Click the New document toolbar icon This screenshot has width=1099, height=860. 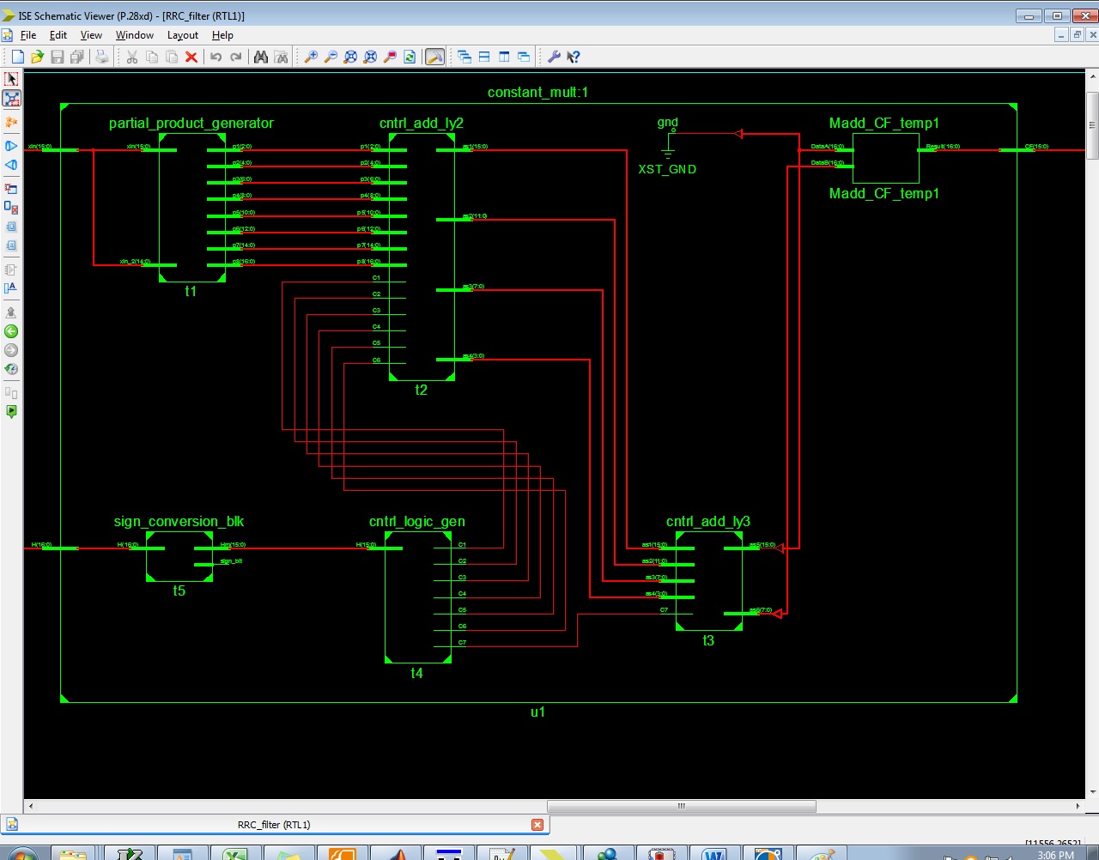(17, 57)
